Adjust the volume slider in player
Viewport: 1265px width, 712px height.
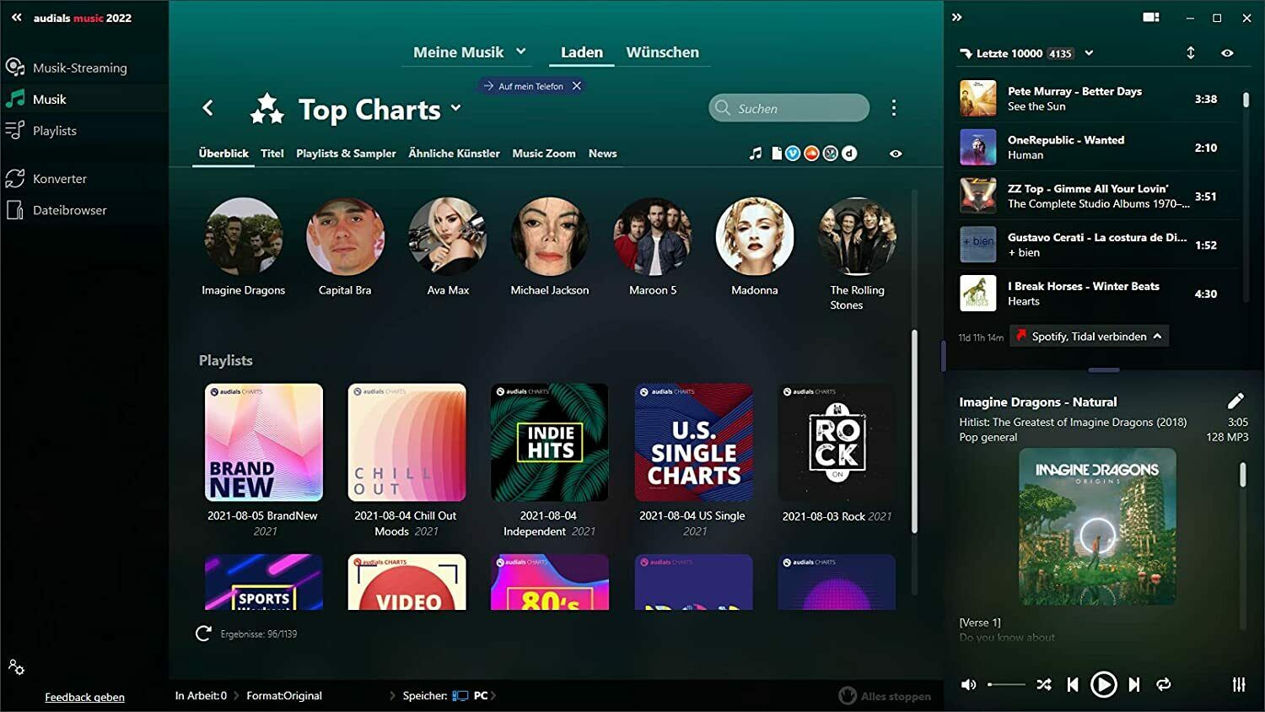coord(1006,685)
